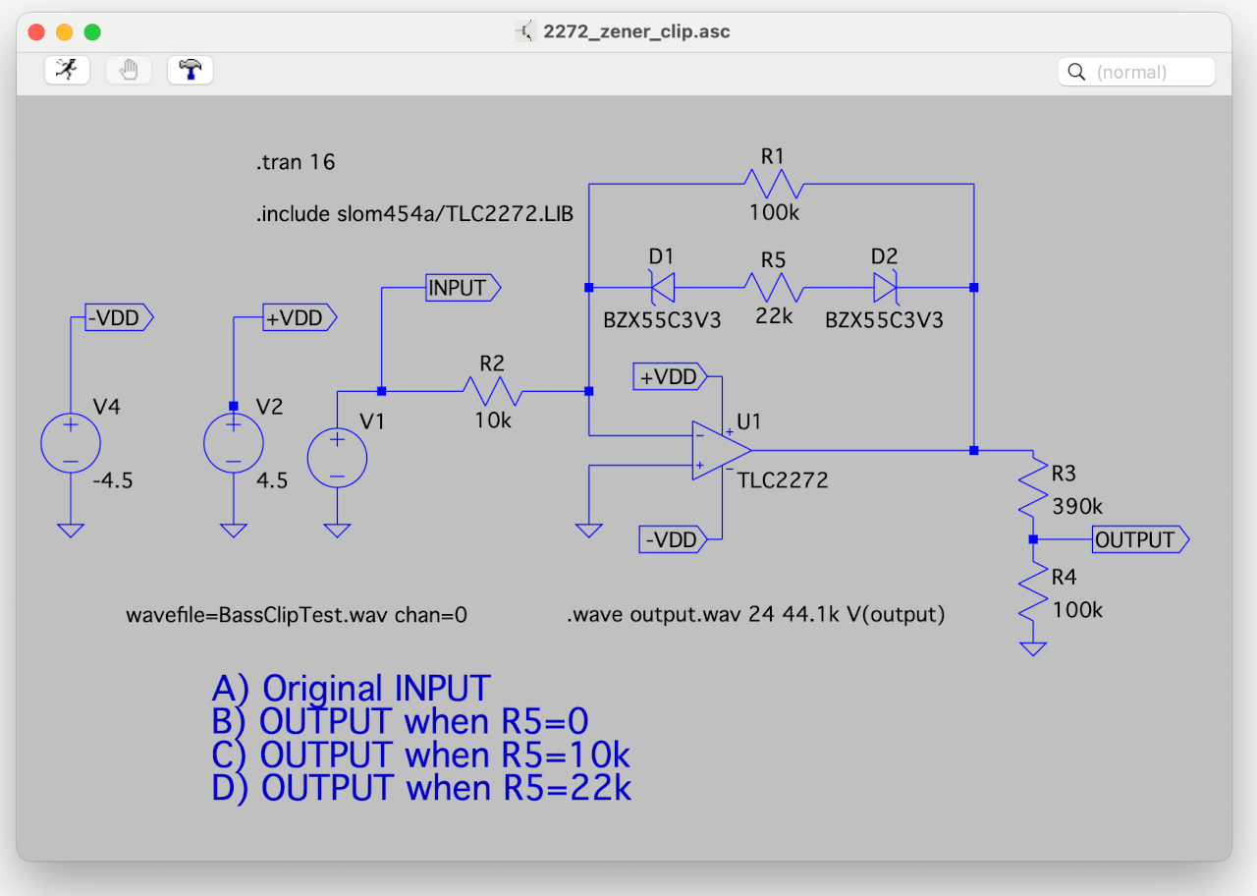Click the D2 reference label
Screen dimensions: 1257x896
tap(884, 256)
